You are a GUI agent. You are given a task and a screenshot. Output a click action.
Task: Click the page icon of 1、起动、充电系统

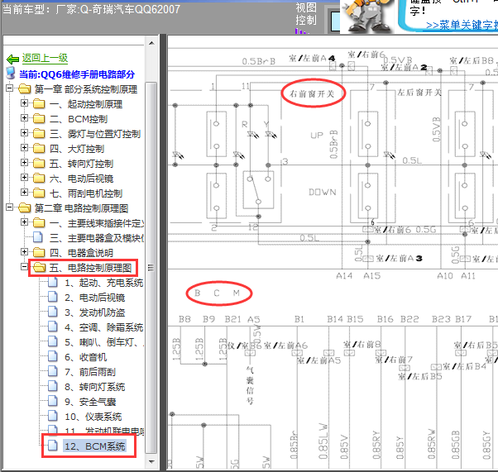53,282
